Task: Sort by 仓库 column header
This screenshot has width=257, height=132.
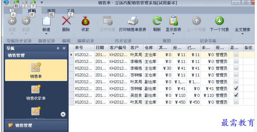Action: pos(151,48)
